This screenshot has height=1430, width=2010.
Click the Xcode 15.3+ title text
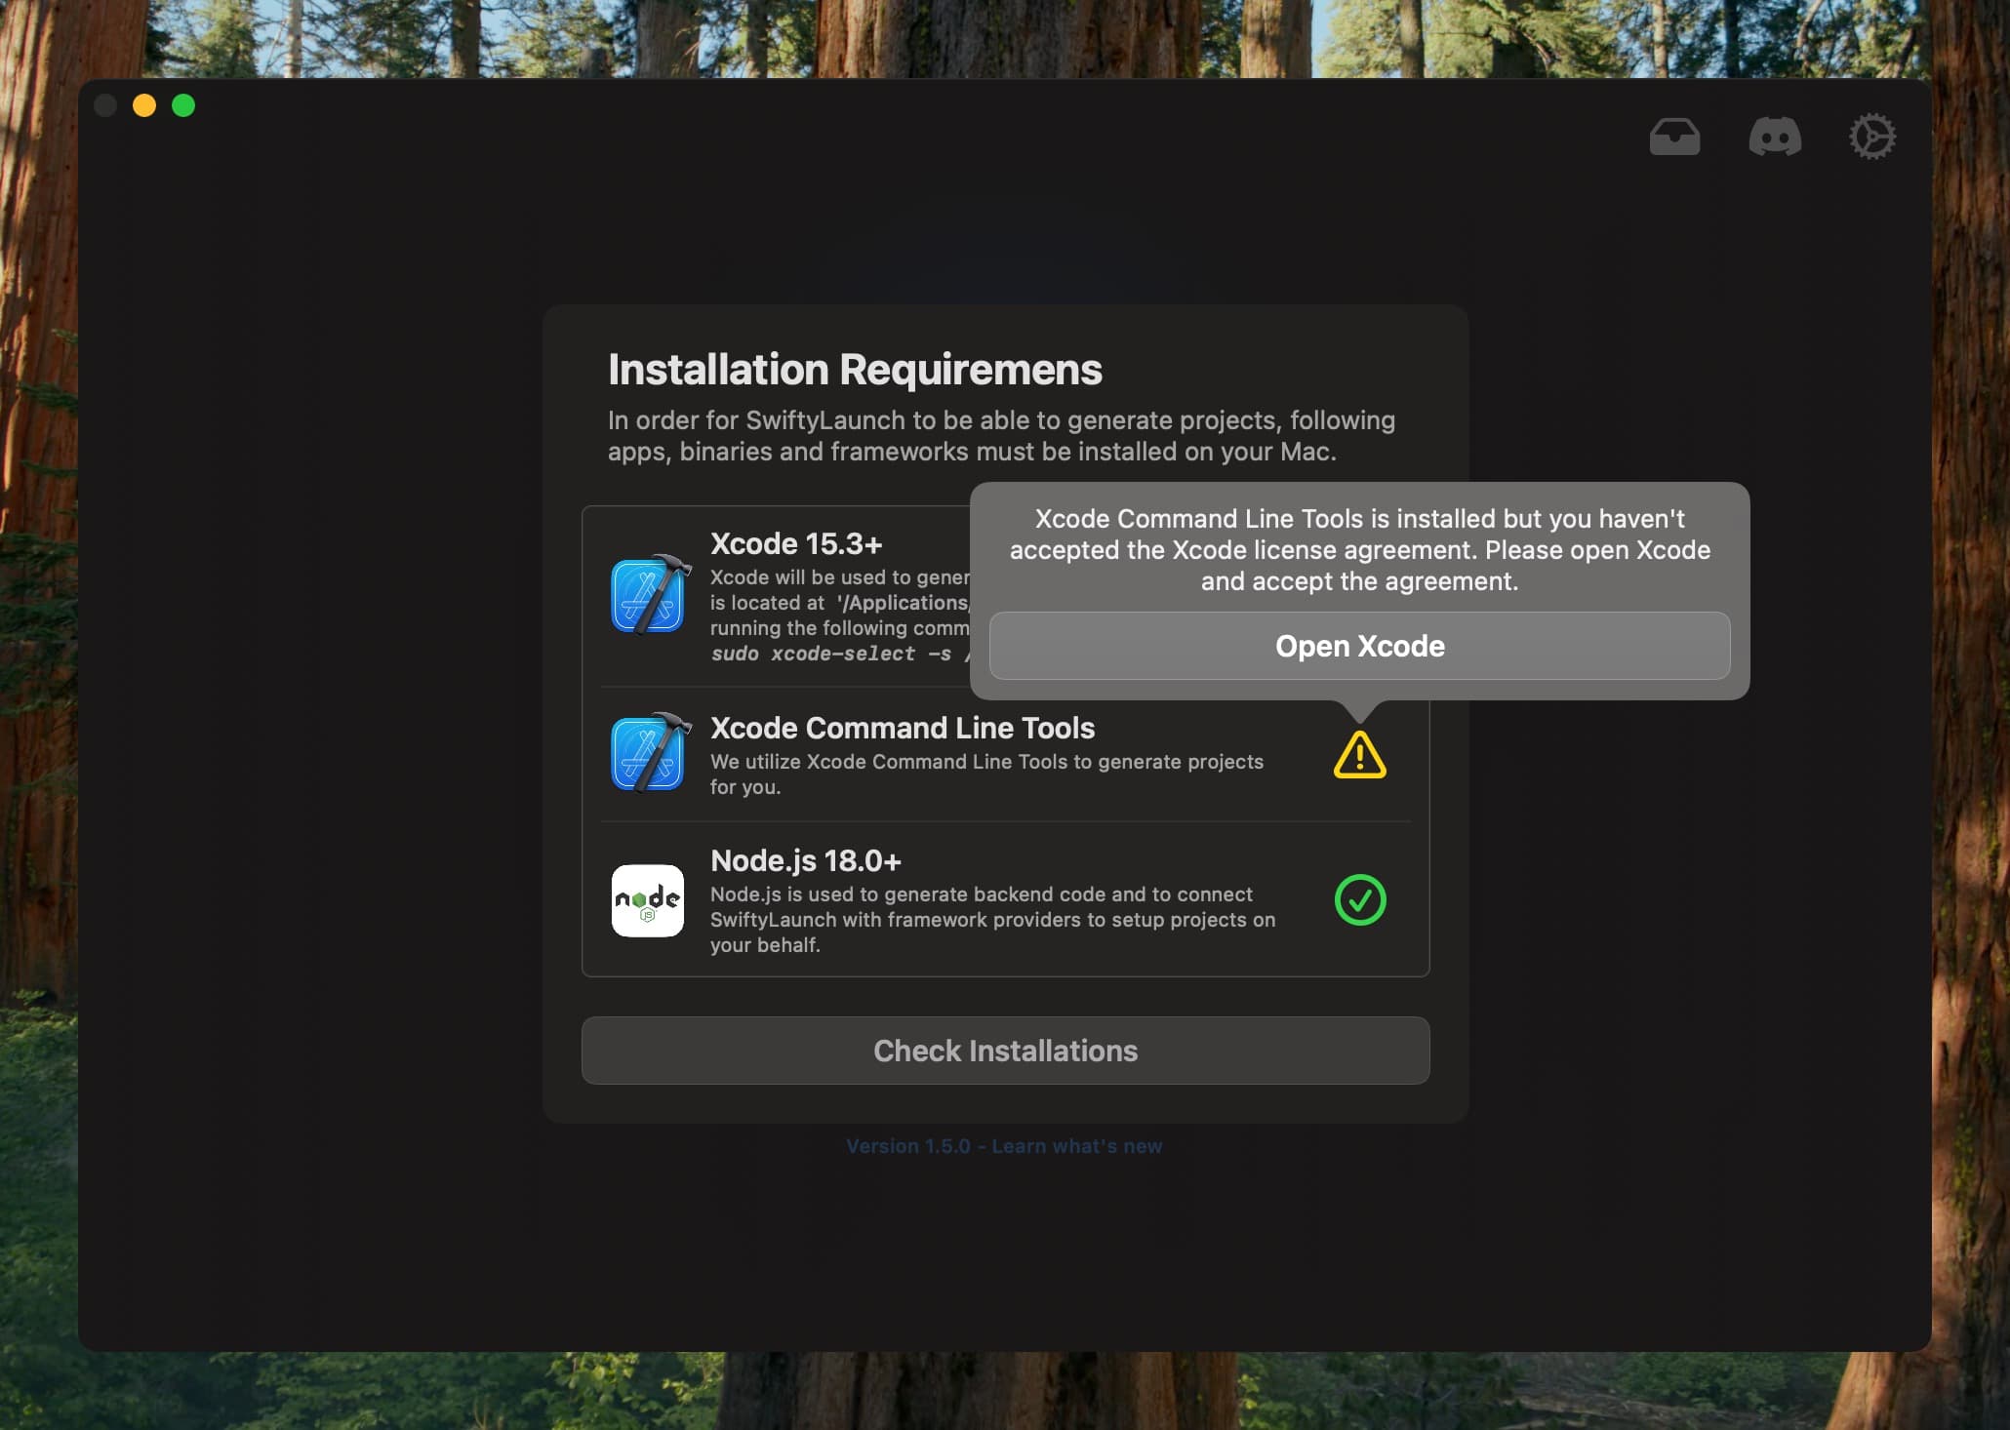click(x=796, y=543)
